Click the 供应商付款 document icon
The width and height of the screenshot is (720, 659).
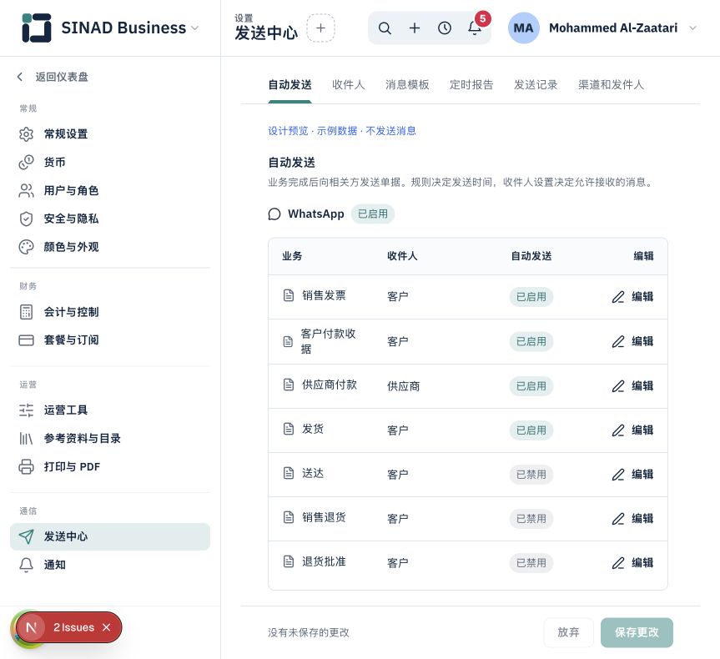289,385
